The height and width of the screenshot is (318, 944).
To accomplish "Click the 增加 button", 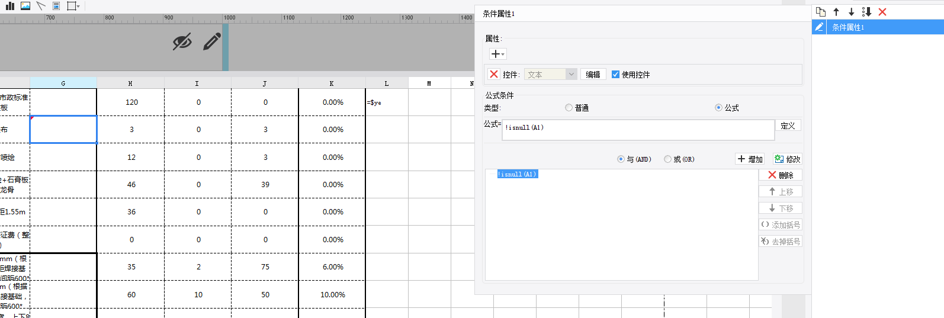I will pyautogui.click(x=750, y=159).
